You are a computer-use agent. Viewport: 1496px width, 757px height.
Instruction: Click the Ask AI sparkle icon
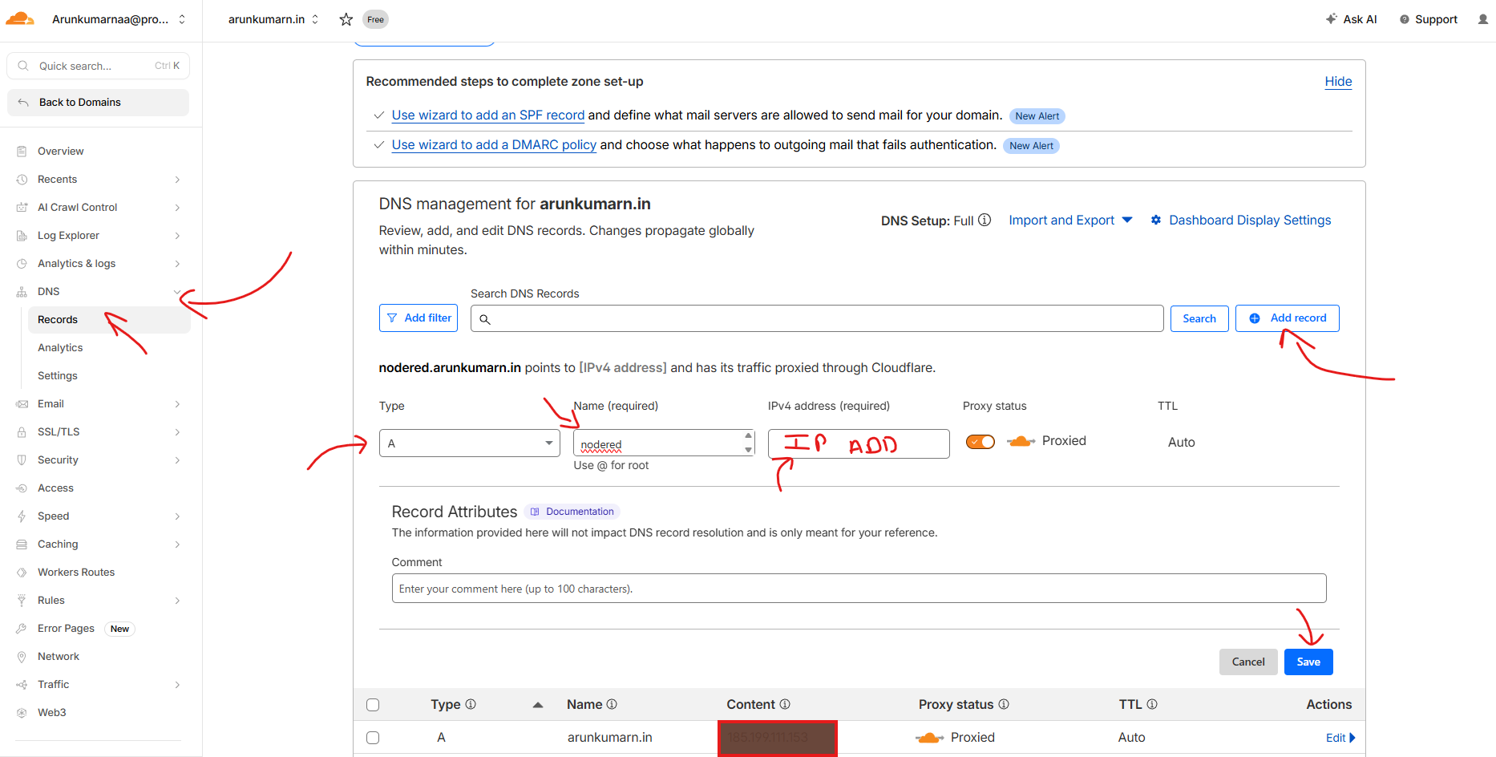pyautogui.click(x=1331, y=18)
